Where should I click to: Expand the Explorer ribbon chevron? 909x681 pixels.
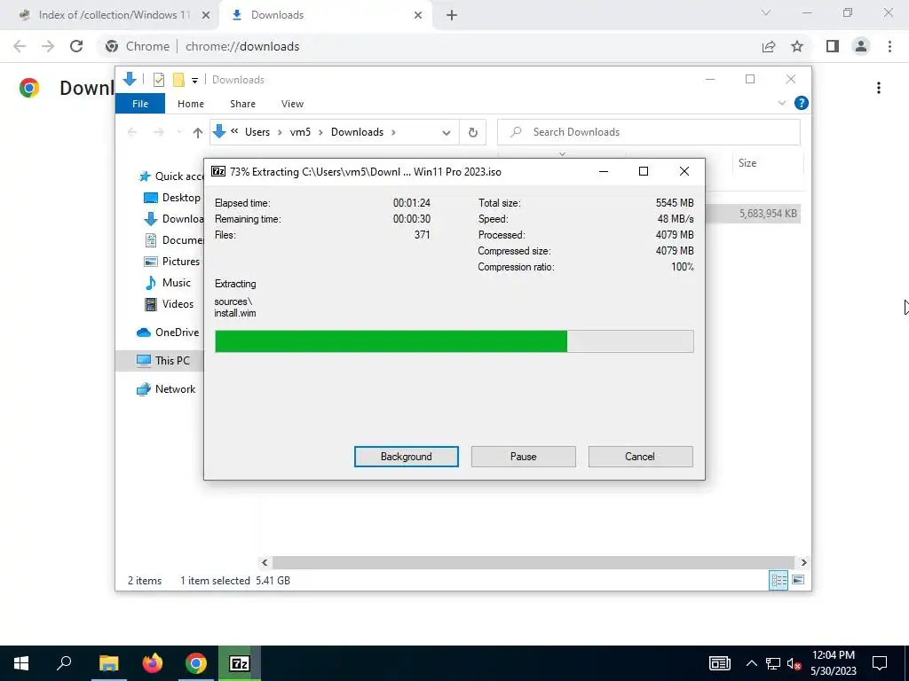(781, 103)
